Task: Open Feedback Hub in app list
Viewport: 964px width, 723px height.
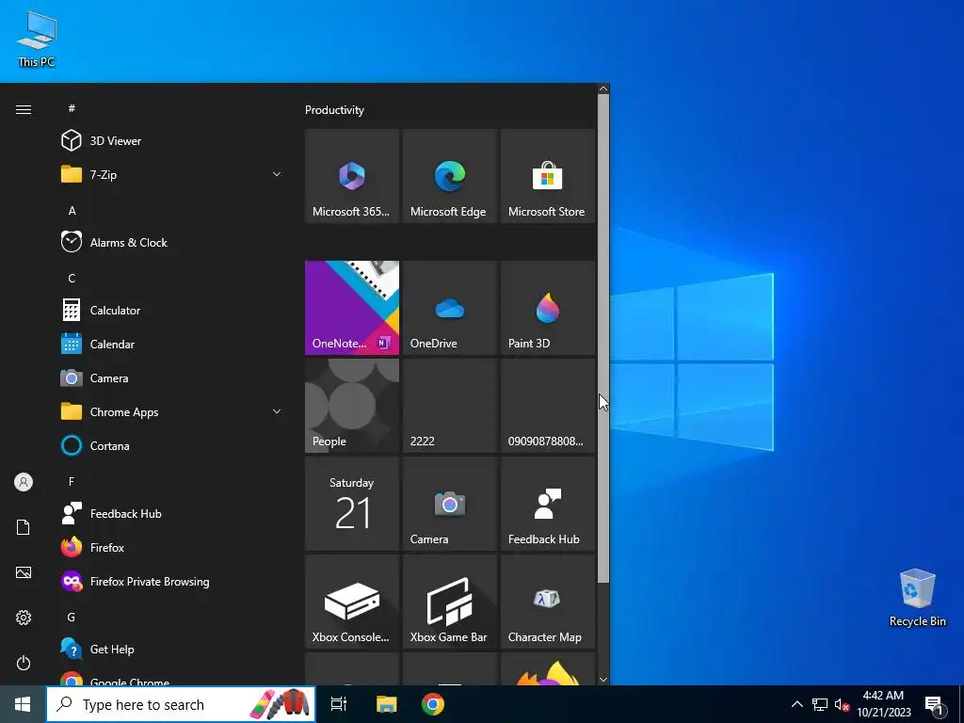Action: click(172, 513)
